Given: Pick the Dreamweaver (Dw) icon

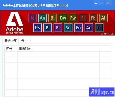Looking at the screenshot, I should coord(63,18).
